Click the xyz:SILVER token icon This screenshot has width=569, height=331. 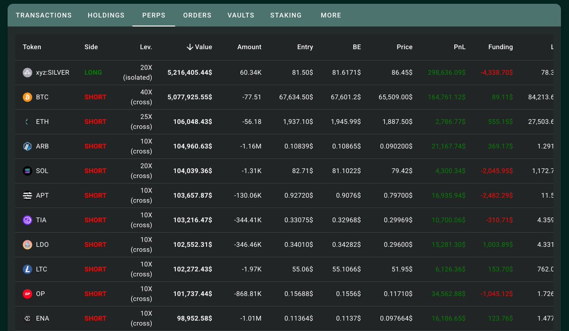point(28,72)
